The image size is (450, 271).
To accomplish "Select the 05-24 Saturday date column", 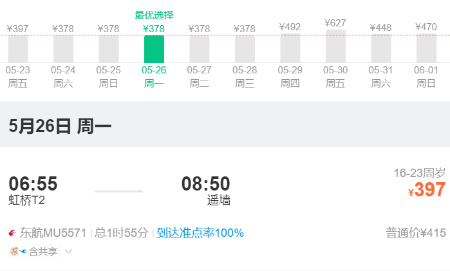I will pyautogui.click(x=63, y=57).
